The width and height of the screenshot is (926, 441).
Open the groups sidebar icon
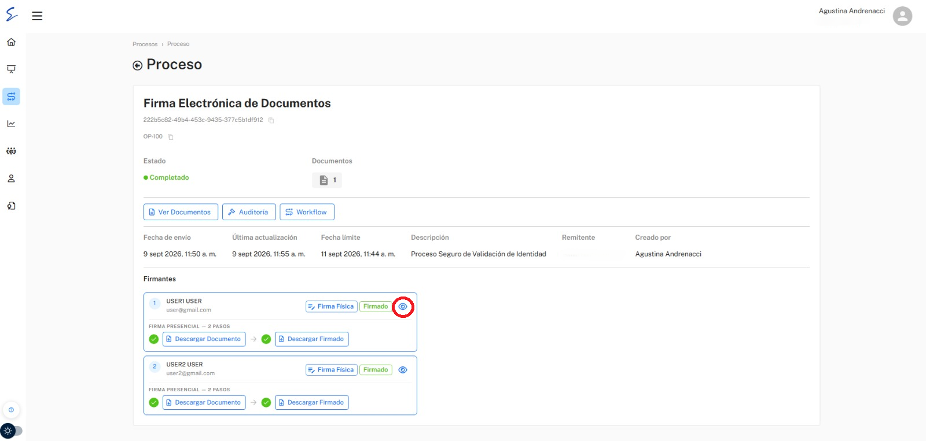click(11, 151)
